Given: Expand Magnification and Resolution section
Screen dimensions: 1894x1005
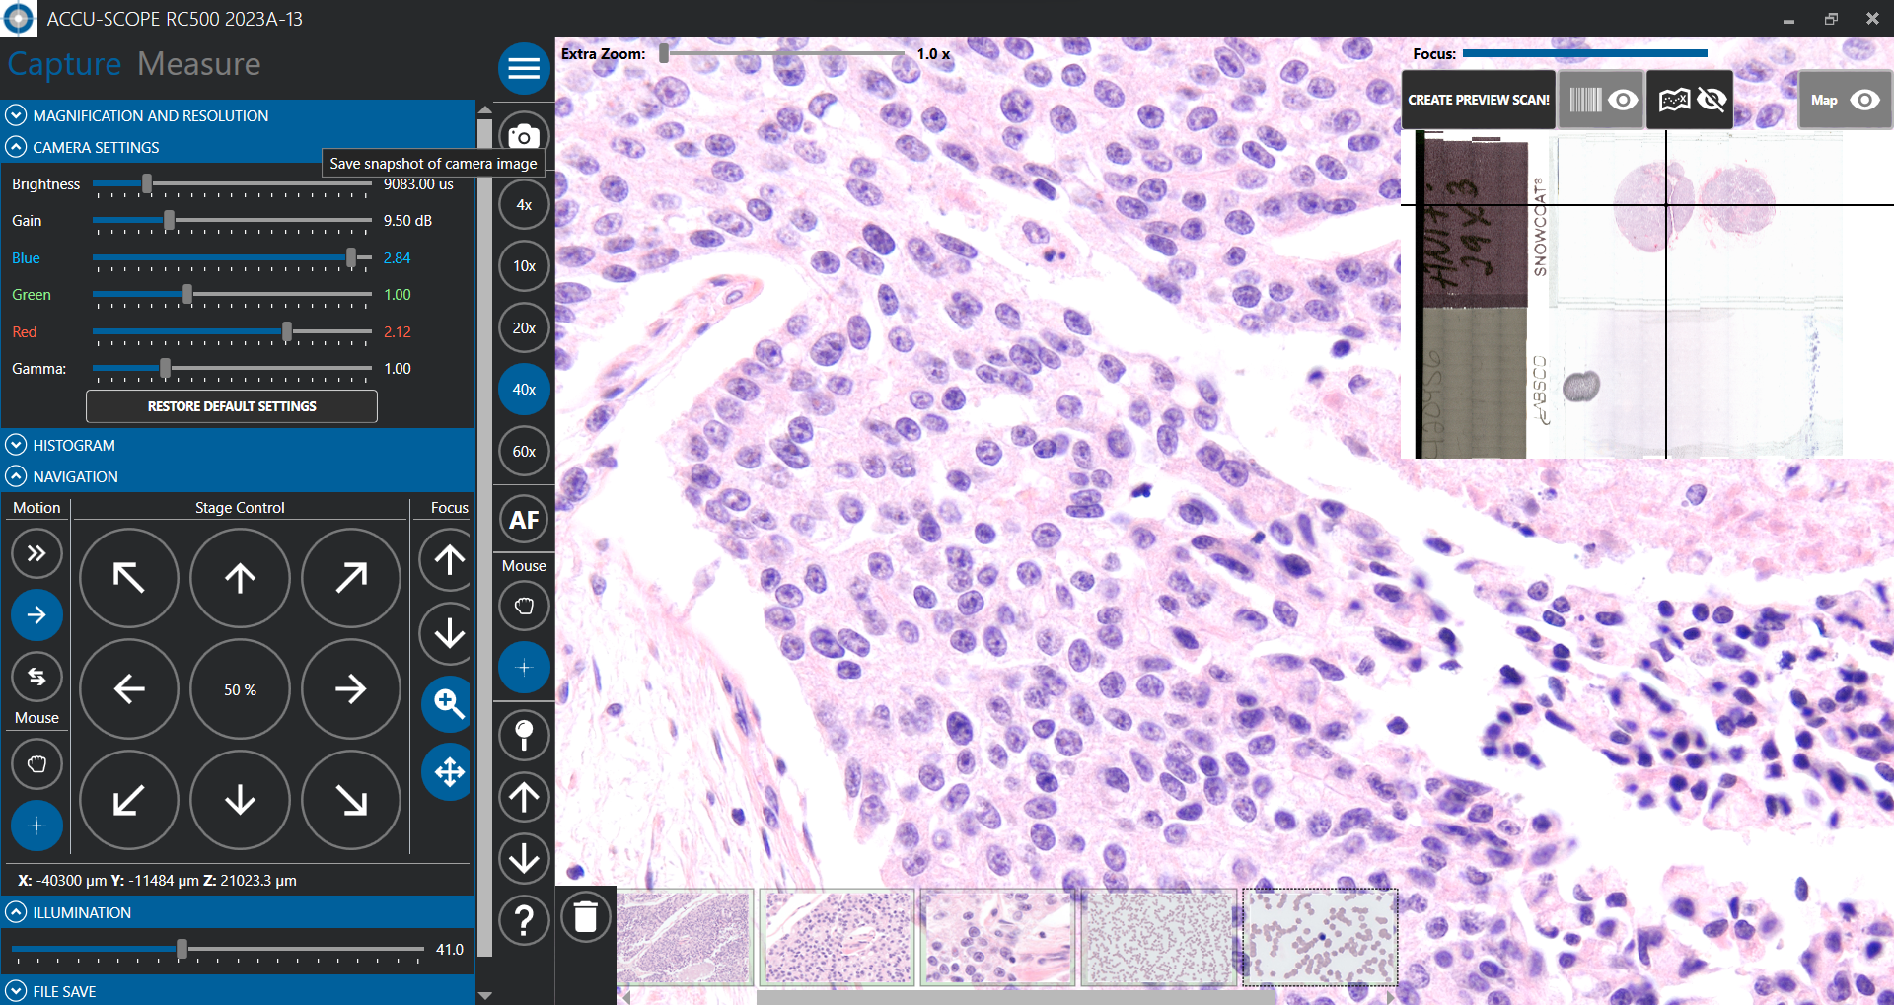Looking at the screenshot, I should (238, 115).
